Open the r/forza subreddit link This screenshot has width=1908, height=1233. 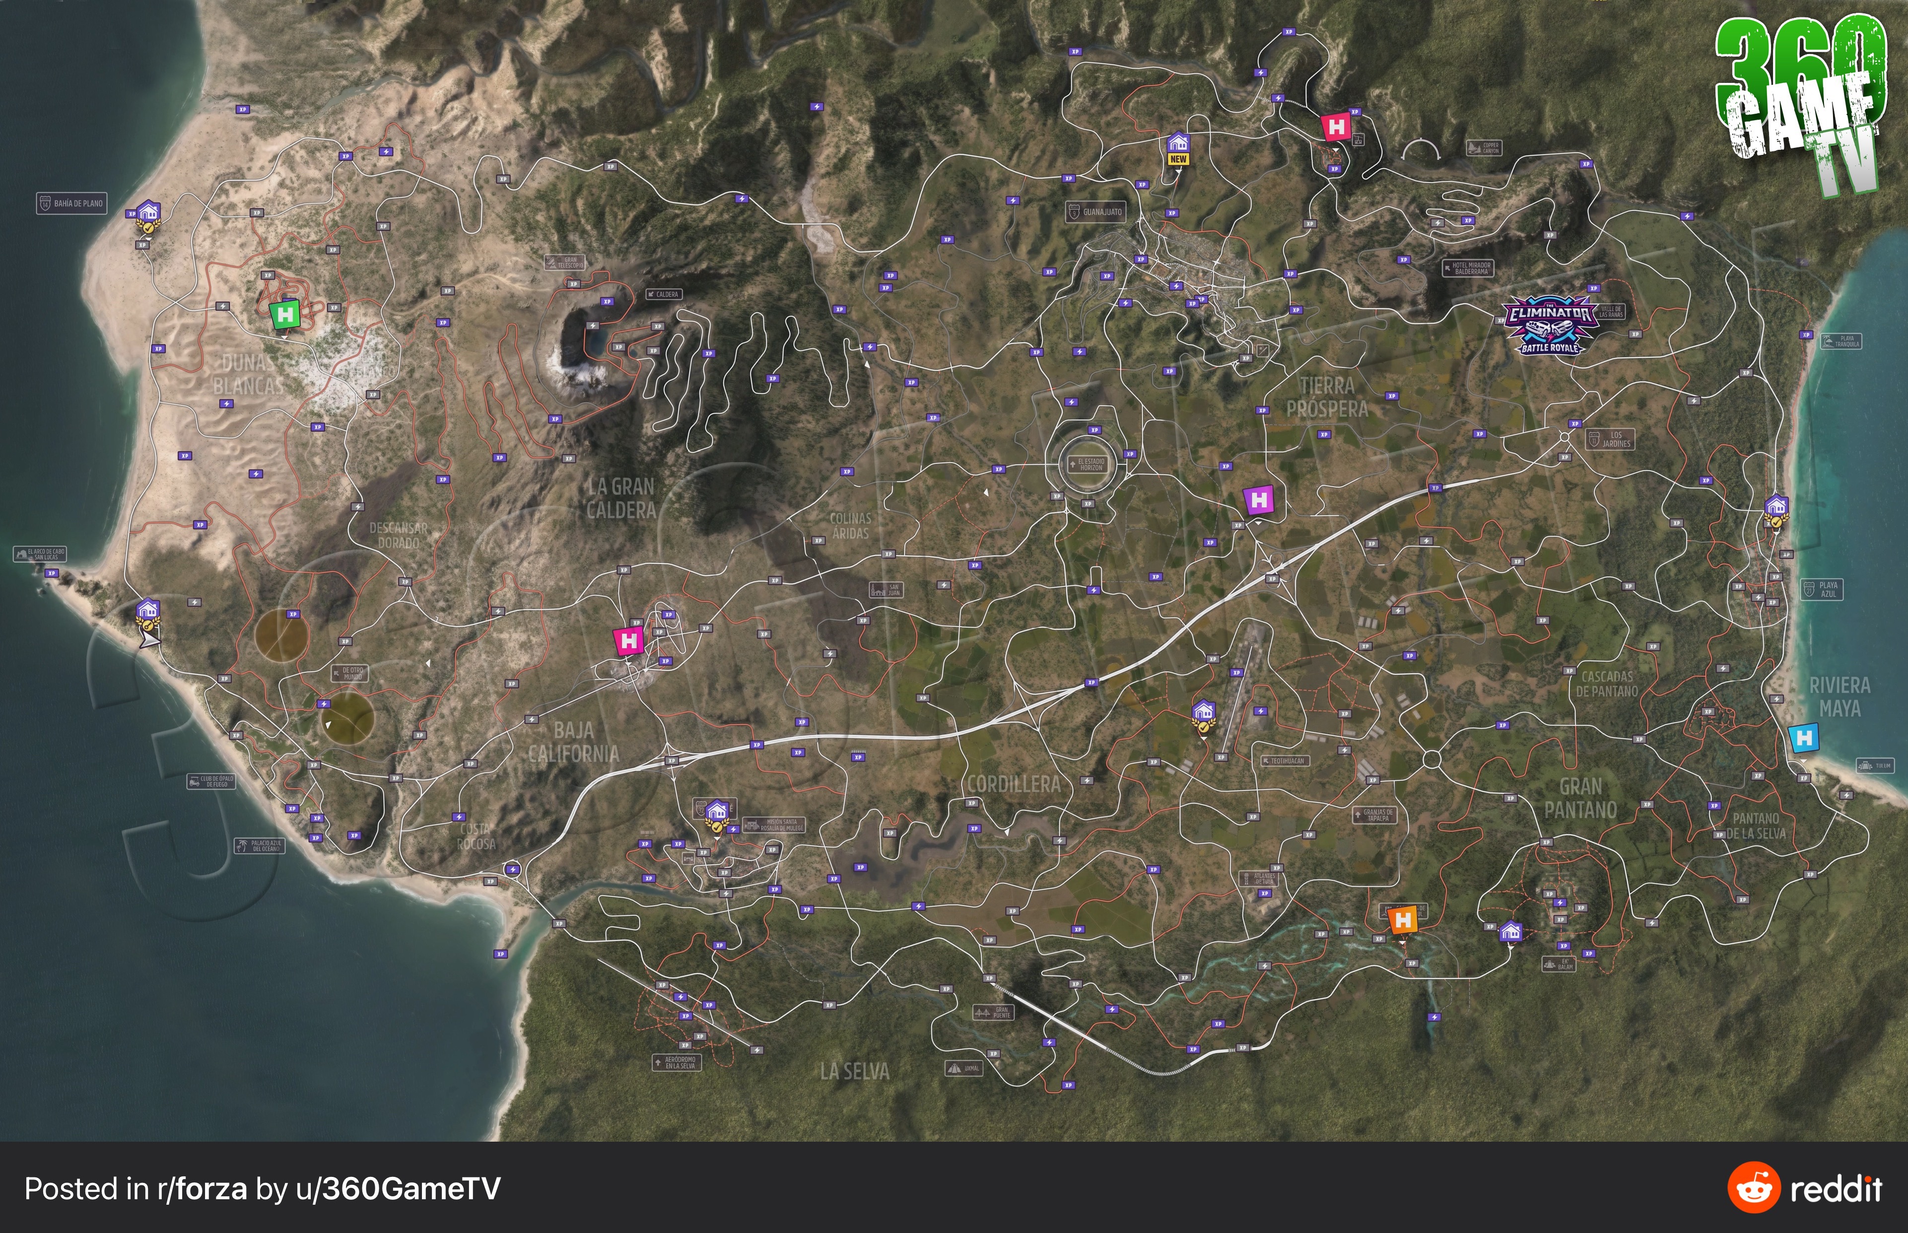click(203, 1189)
